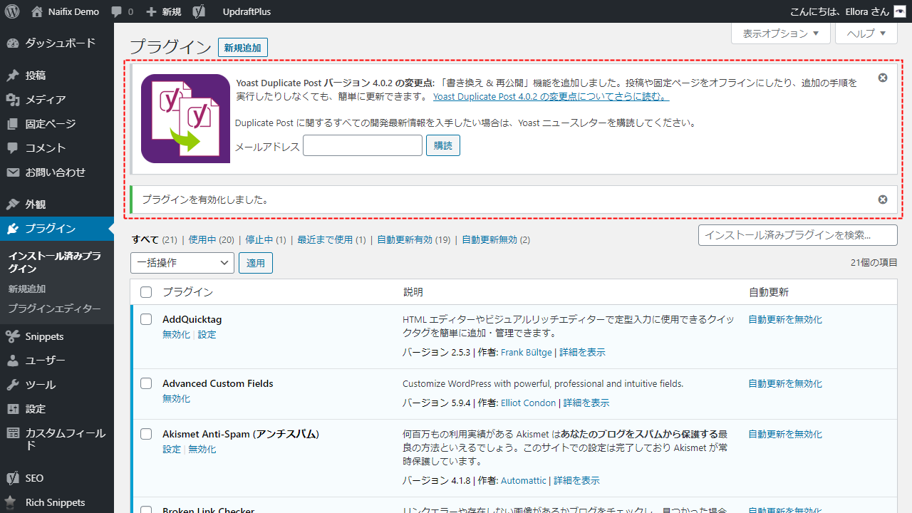912x513 pixels.
Task: Open the 一括操作 bulk actions dropdown
Action: pos(182,263)
